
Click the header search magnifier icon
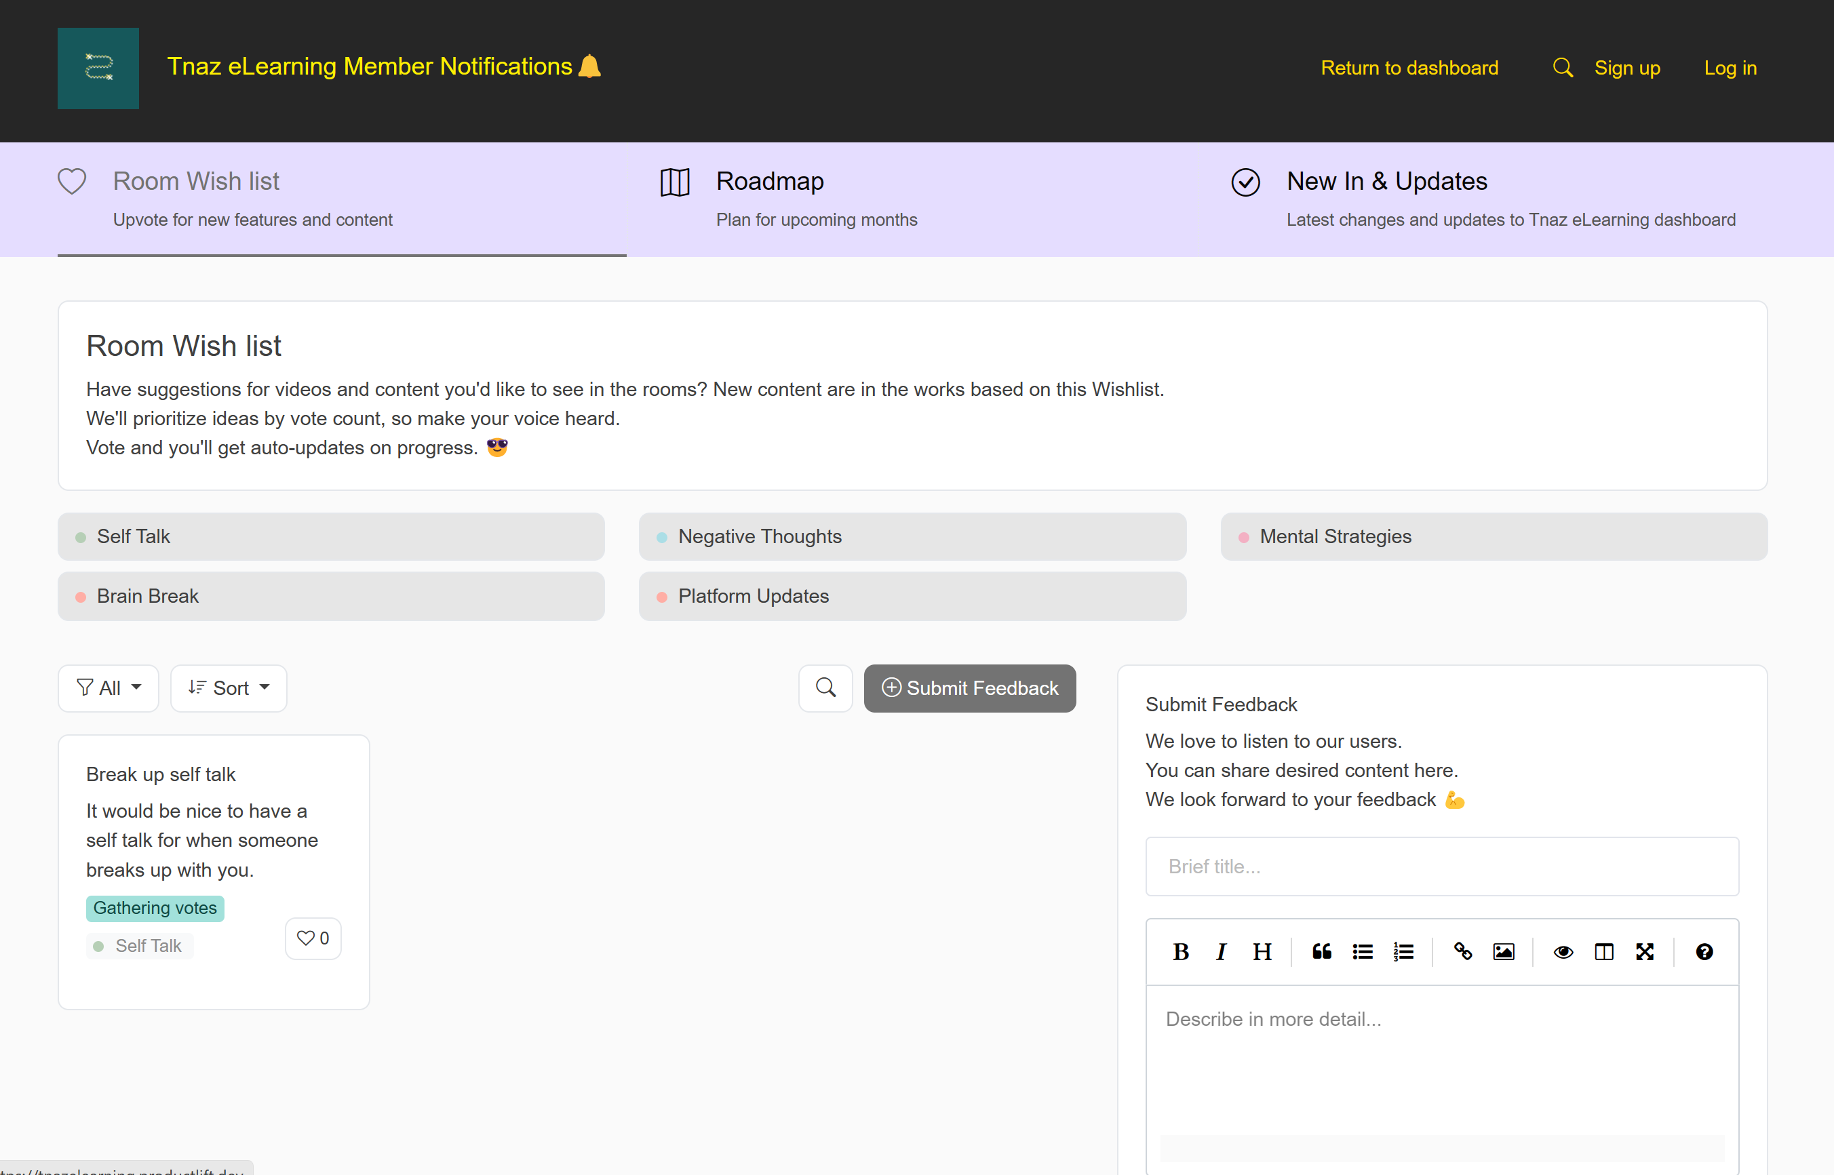[x=1562, y=68]
